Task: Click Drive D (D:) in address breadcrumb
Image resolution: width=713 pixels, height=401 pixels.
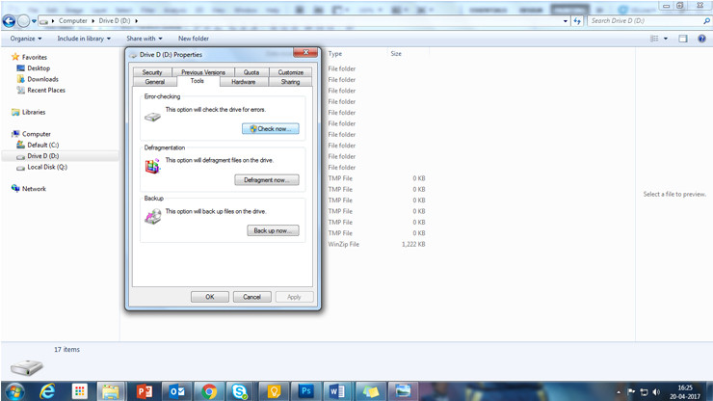Action: coord(114,21)
